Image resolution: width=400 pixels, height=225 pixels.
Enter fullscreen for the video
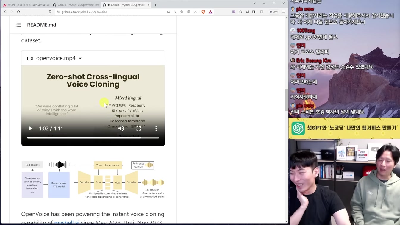139,129
